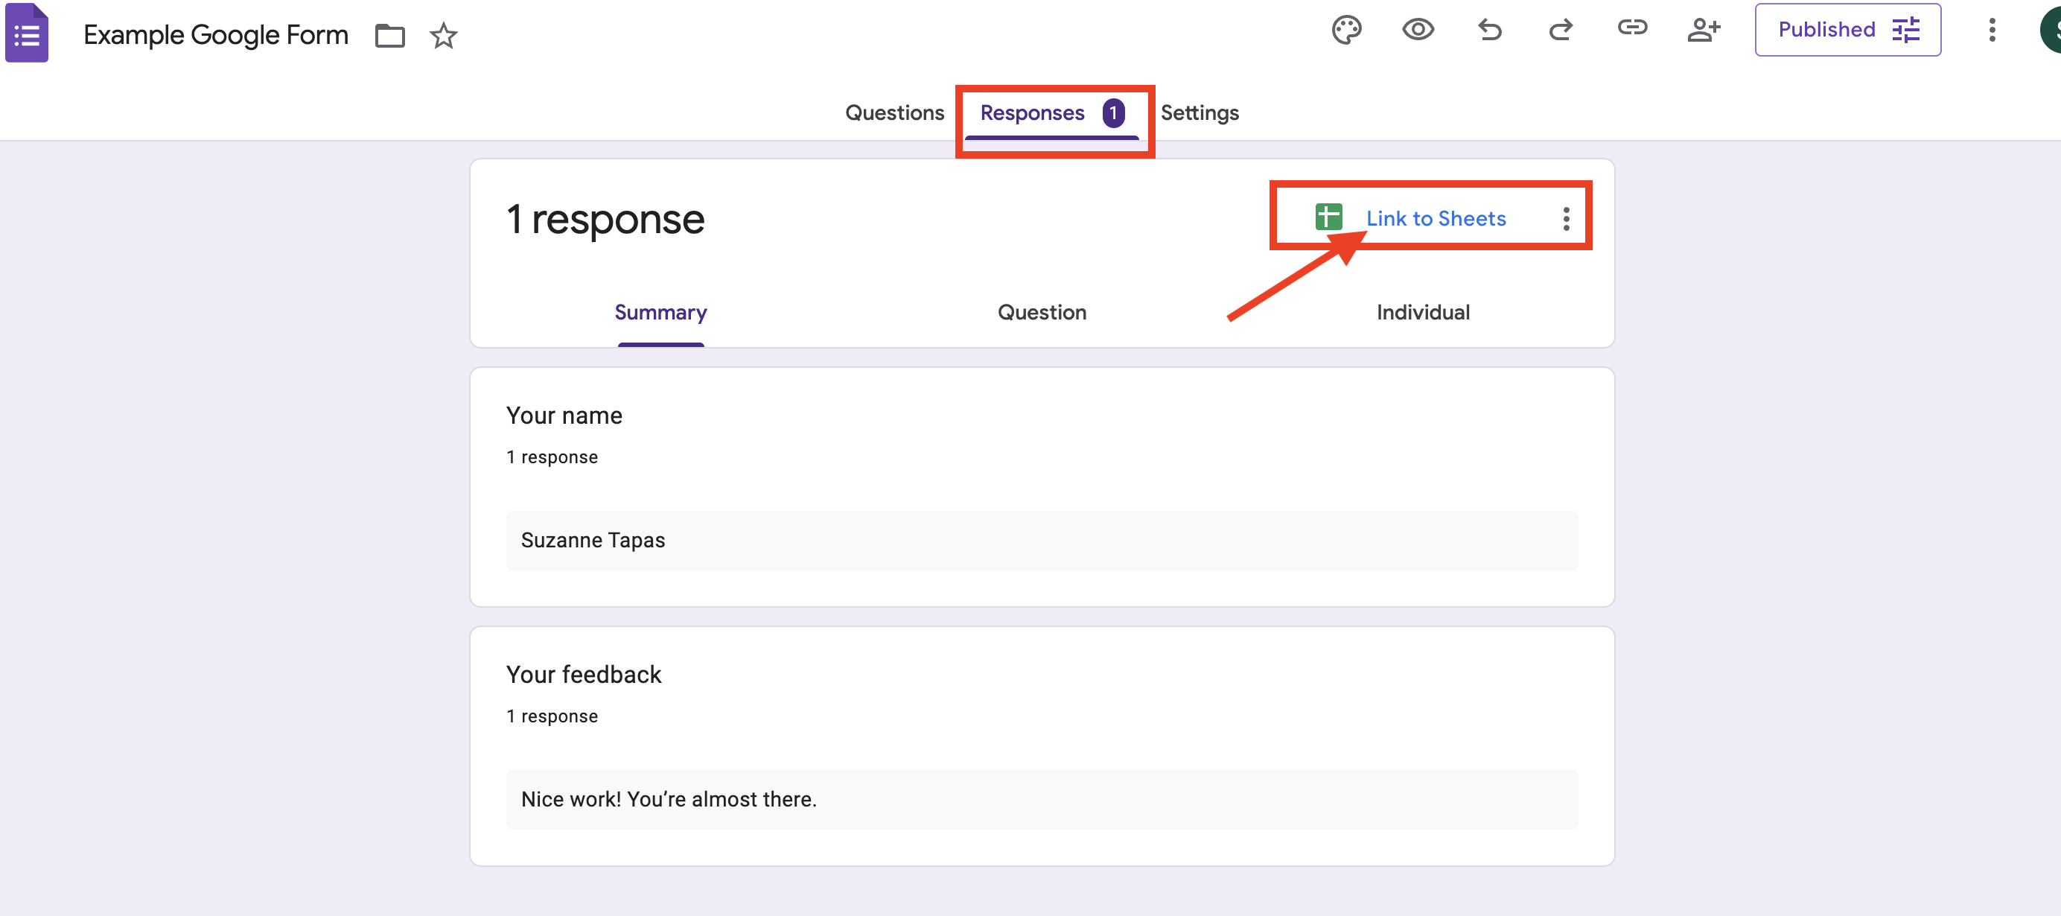Viewport: 2061px width, 916px height.
Task: Star the Example Google Form
Action: [443, 35]
